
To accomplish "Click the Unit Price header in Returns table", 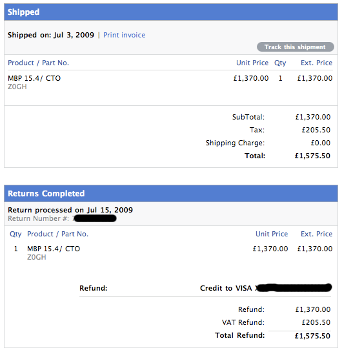I will [x=272, y=234].
